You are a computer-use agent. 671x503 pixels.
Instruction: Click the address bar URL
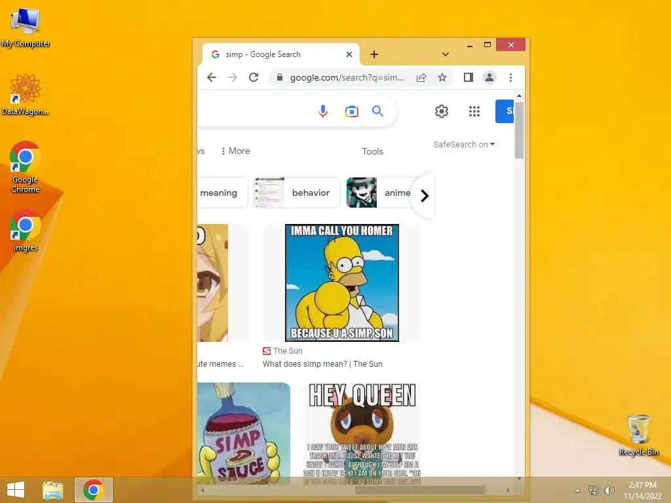tap(347, 77)
